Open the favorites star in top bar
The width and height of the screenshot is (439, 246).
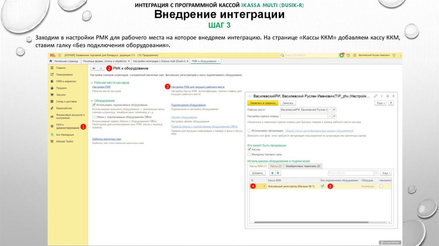[x=355, y=55]
